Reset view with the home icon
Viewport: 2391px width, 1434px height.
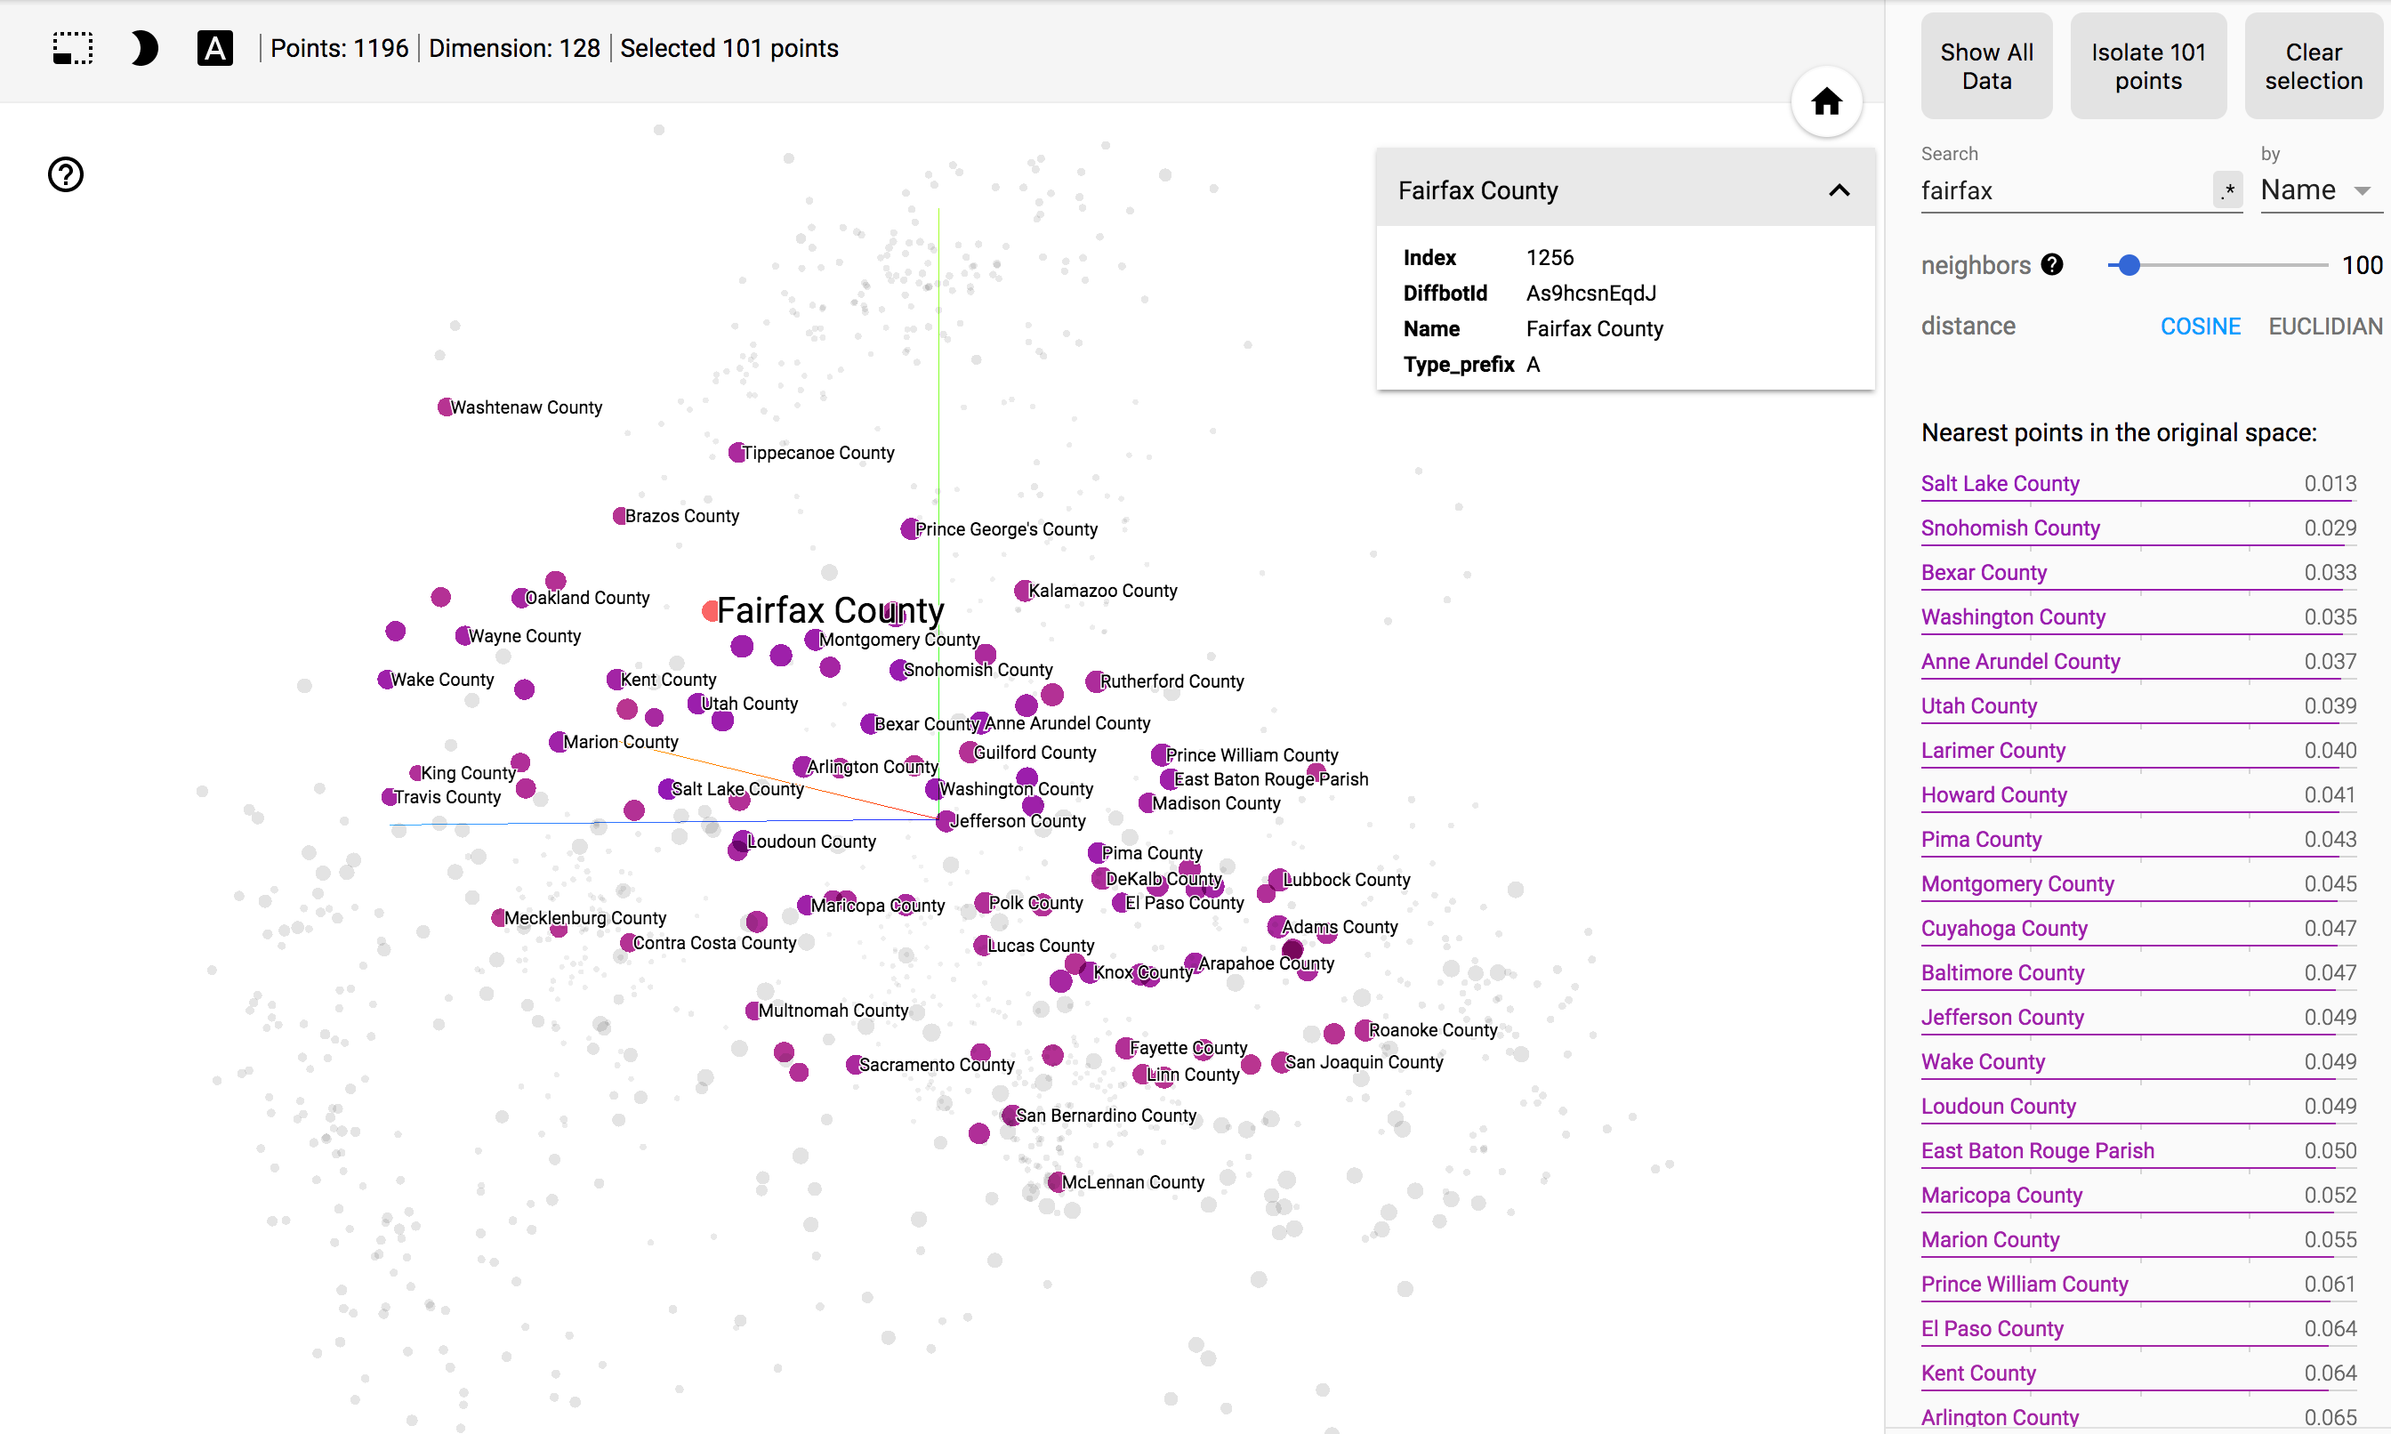point(1825,102)
